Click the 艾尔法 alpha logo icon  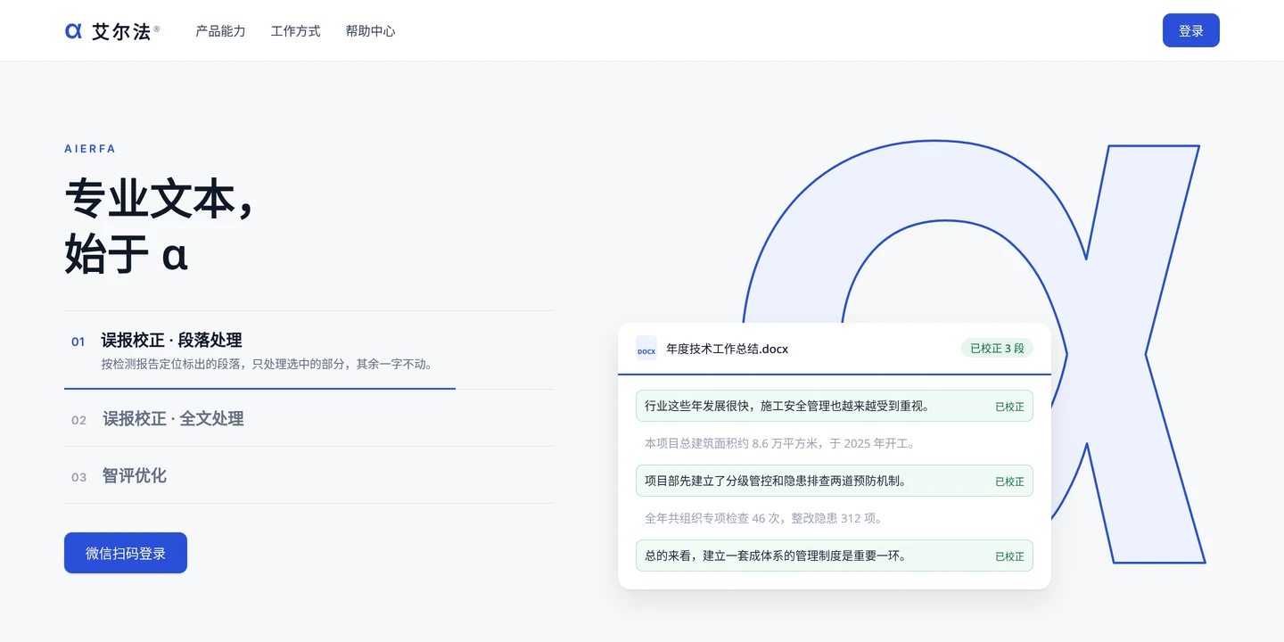pyautogui.click(x=73, y=31)
